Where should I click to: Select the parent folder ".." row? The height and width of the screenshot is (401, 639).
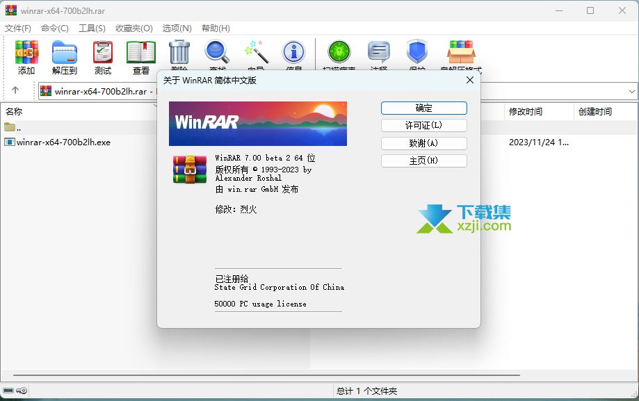13,127
